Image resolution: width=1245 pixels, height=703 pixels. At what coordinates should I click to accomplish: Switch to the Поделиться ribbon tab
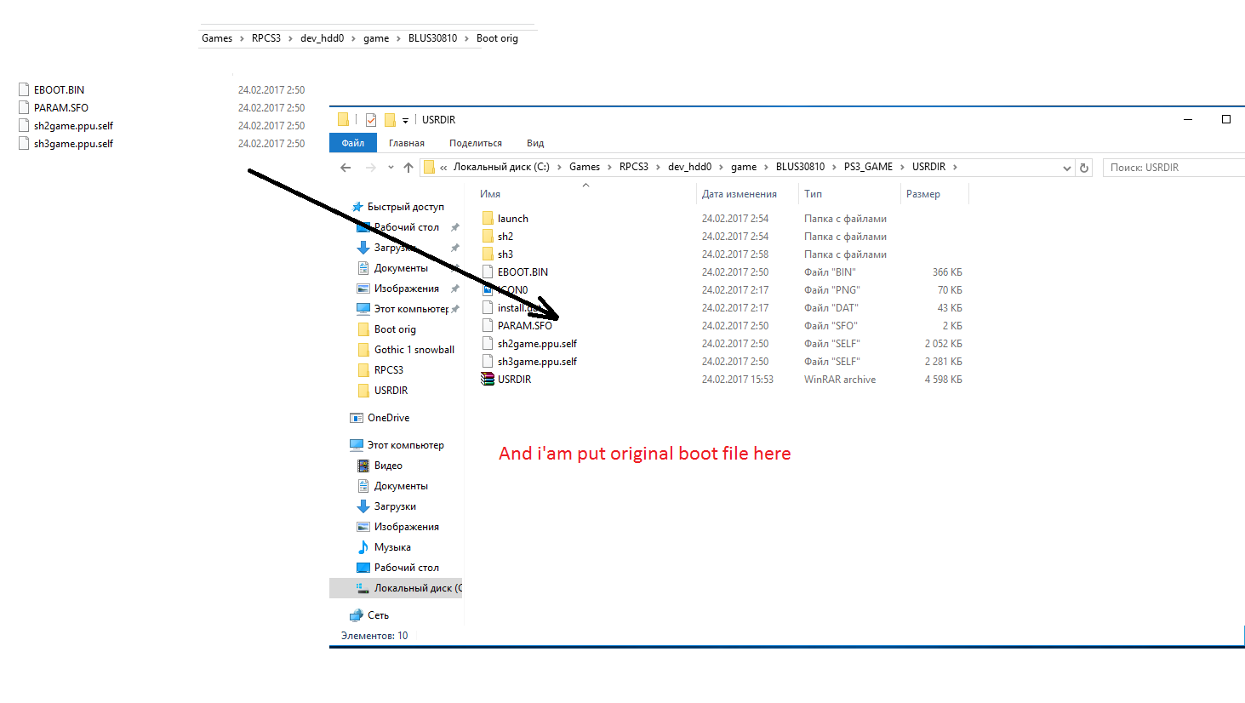[x=475, y=143]
